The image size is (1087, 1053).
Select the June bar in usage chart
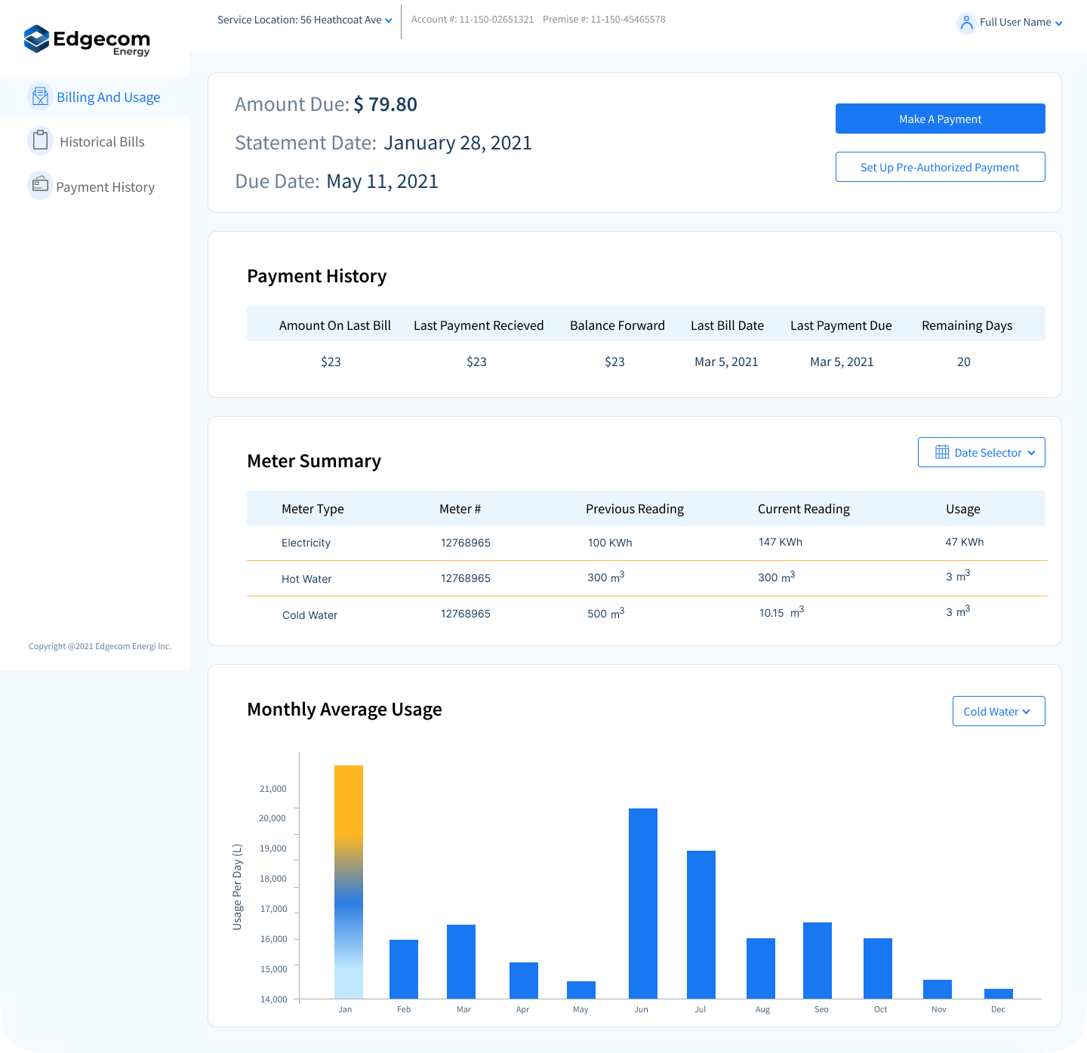[643, 903]
